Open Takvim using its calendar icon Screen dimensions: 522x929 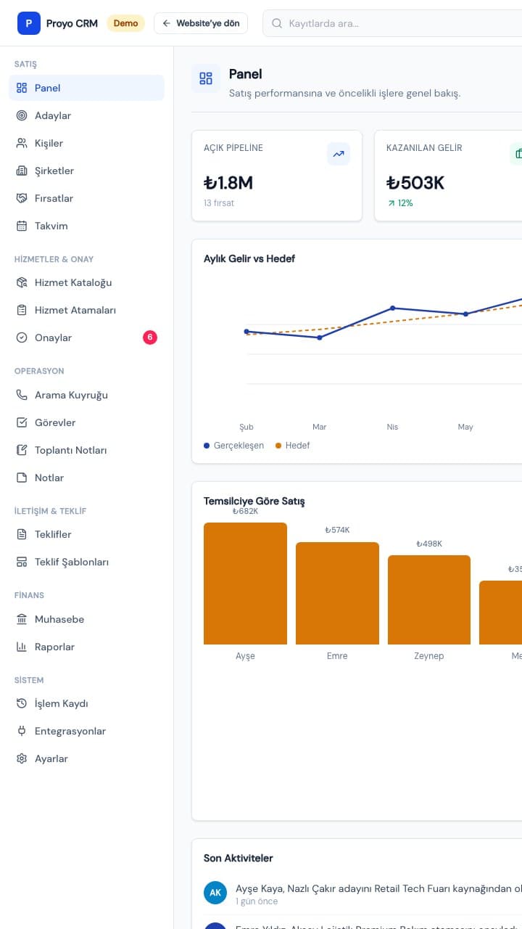(22, 226)
